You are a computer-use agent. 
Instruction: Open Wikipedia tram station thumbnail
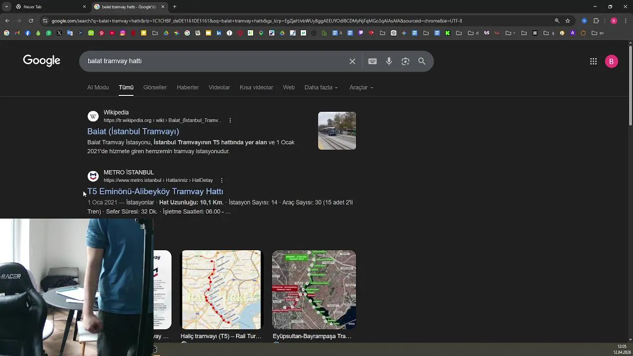click(x=337, y=131)
